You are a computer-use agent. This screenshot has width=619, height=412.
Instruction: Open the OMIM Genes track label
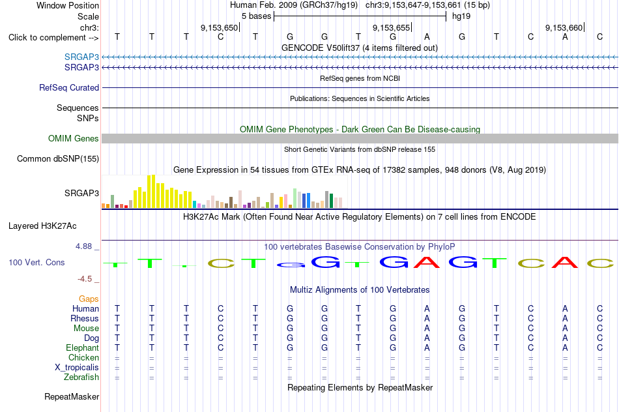point(74,138)
